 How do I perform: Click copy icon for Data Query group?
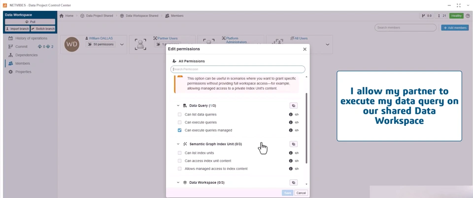pyautogui.click(x=294, y=106)
